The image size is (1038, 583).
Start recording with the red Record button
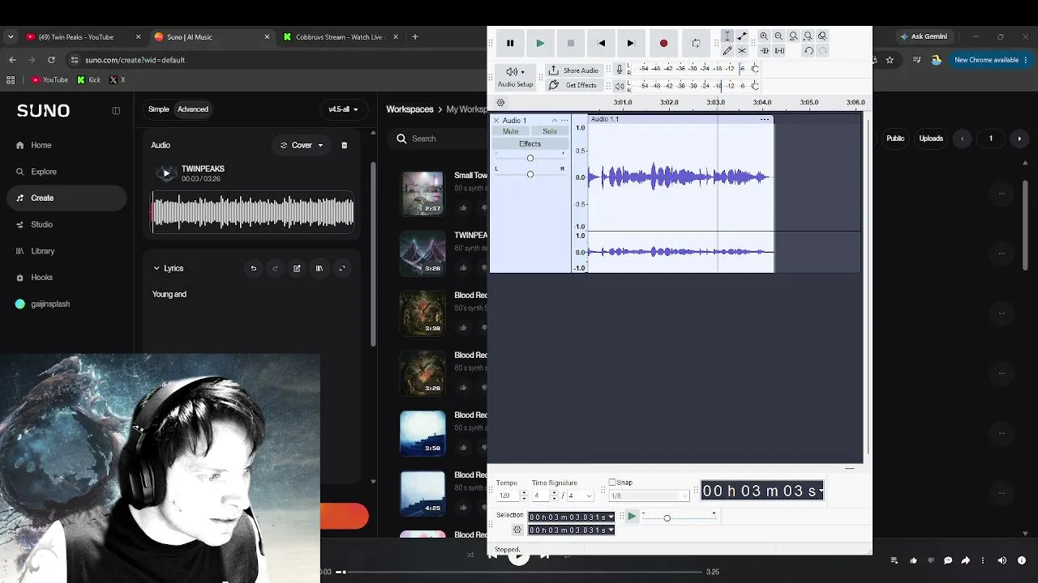[663, 43]
